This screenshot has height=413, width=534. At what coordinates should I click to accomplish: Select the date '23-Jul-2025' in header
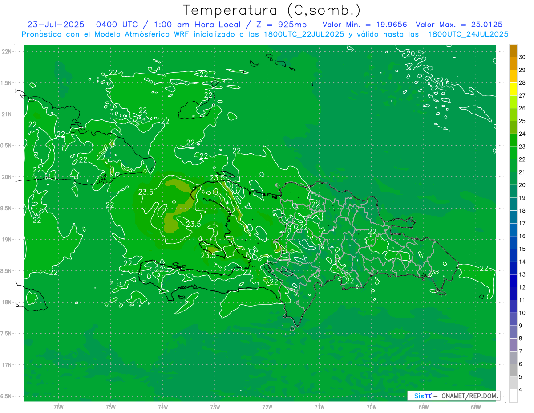point(56,25)
